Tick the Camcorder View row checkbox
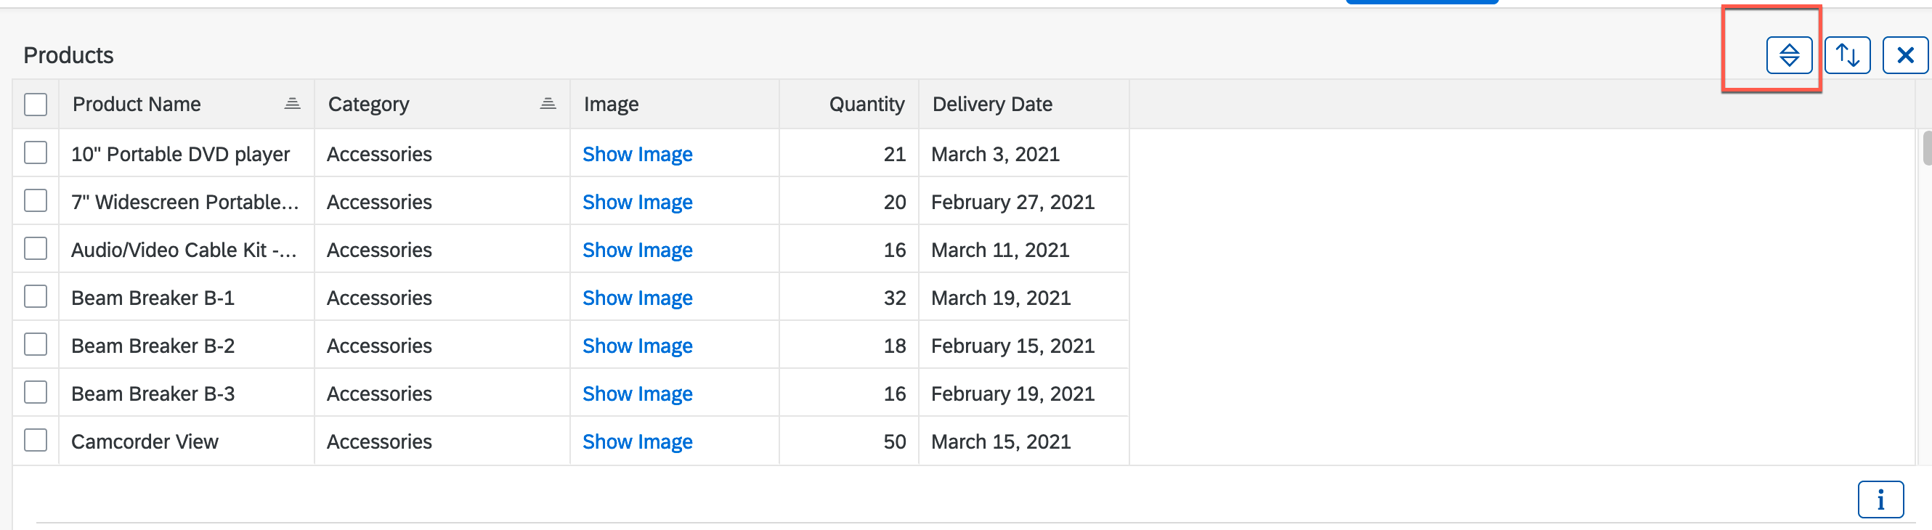 coord(36,441)
